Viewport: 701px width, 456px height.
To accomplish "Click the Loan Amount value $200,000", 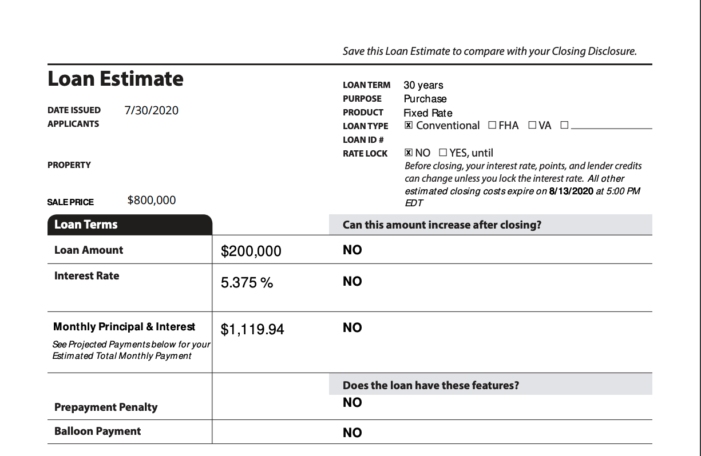I will point(251,251).
